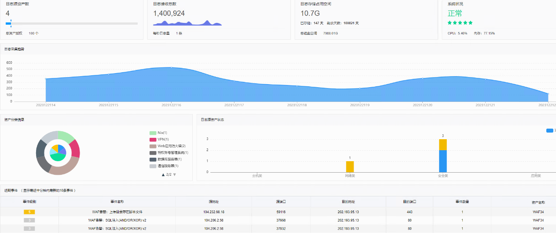Click the yellow network-class bar
Screen dimensions: 556x233
coord(350,166)
